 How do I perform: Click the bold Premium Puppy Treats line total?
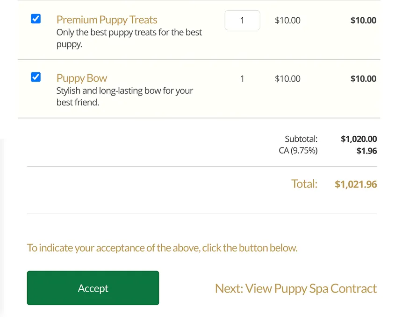point(363,21)
